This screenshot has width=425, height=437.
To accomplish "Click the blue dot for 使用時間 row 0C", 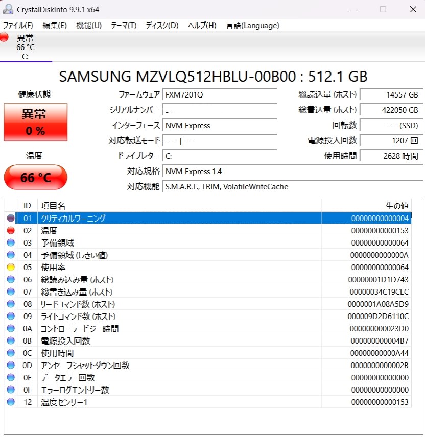I will click(11, 353).
